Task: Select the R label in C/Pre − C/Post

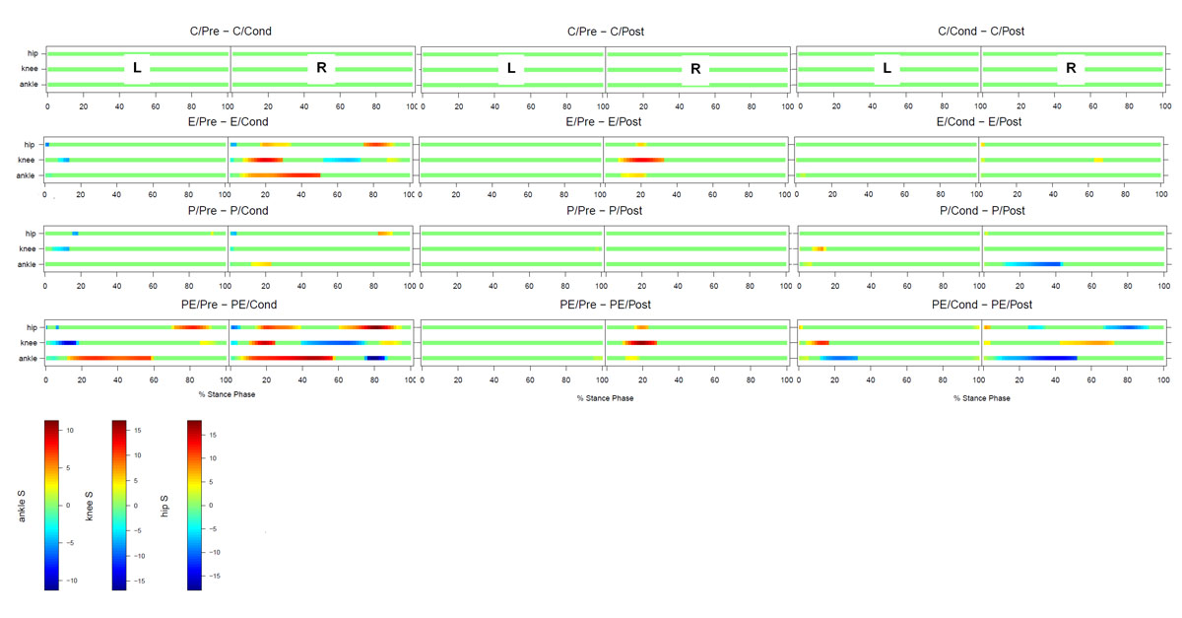Action: 695,68
